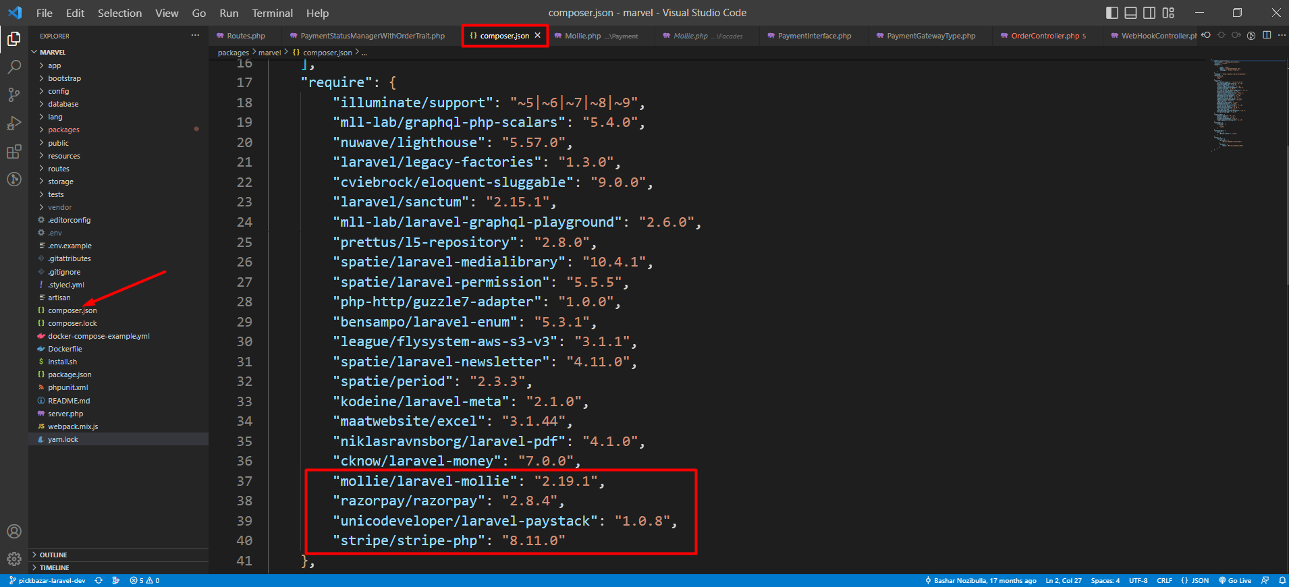Viewport: 1289px width, 587px height.
Task: Click the split editor right icon
Action: pos(1267,36)
